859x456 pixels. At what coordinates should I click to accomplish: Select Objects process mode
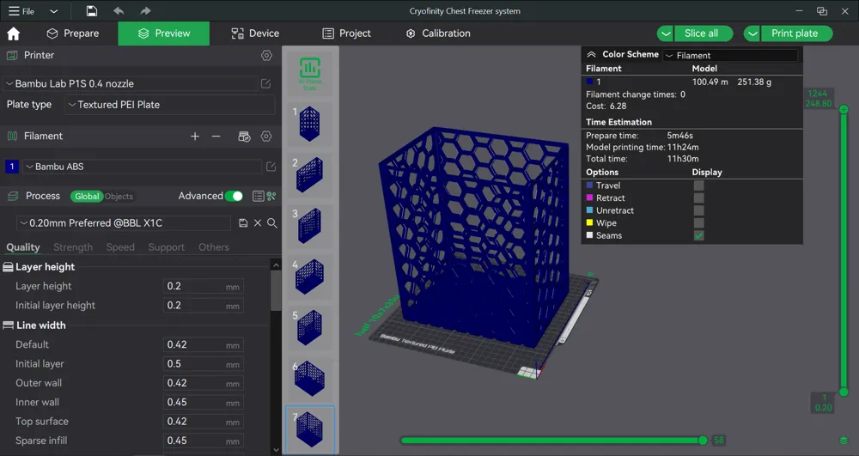pyautogui.click(x=119, y=196)
